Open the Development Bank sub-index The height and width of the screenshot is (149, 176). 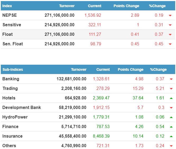pos(22,108)
